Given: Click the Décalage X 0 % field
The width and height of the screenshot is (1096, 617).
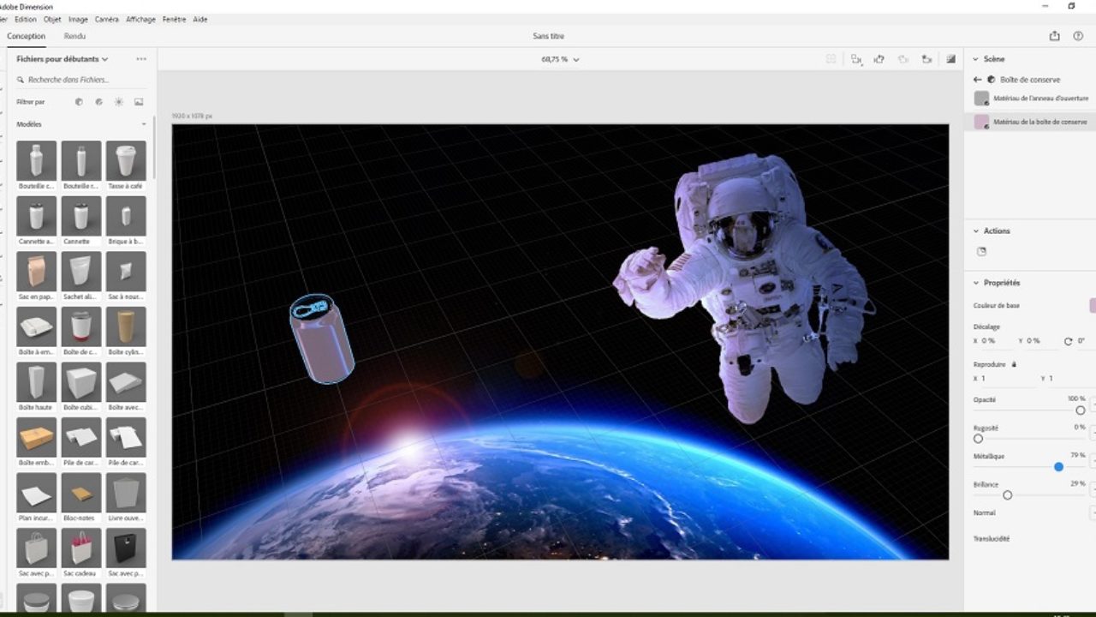Looking at the screenshot, I should coord(994,341).
